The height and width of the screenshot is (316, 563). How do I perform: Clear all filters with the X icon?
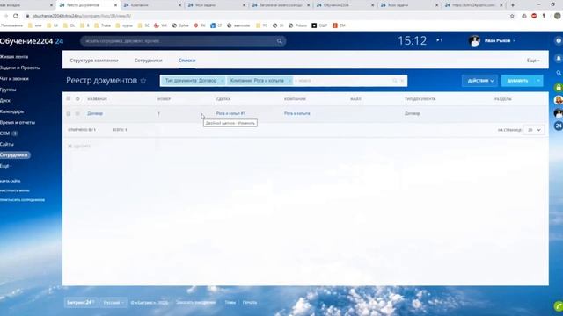[402, 81]
